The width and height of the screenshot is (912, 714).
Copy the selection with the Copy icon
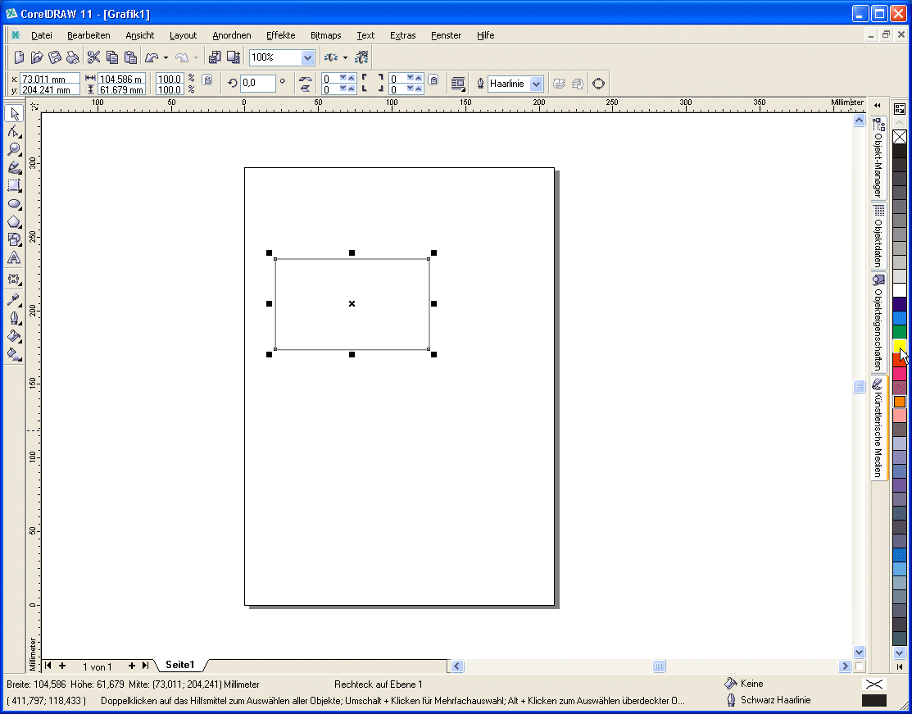click(112, 57)
